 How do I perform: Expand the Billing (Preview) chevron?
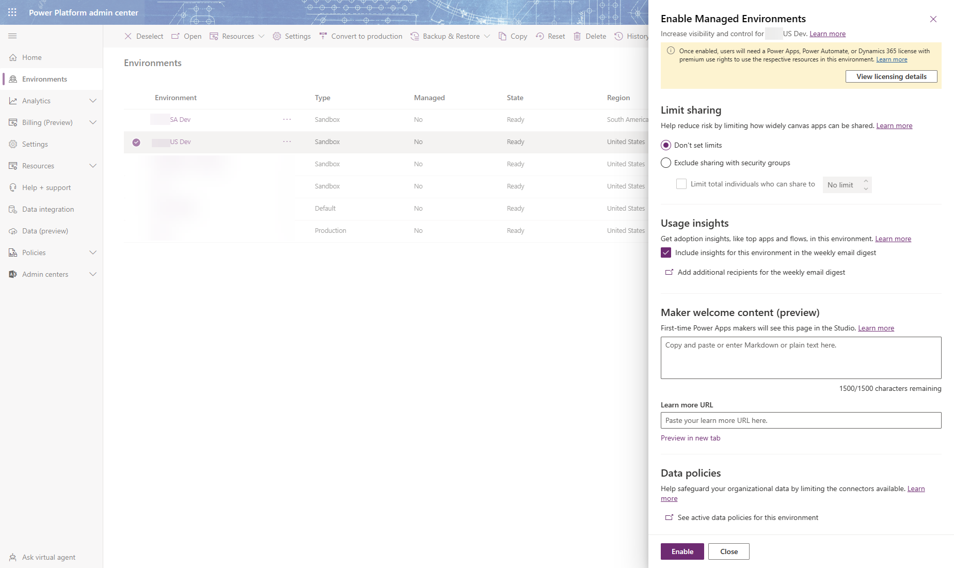point(93,122)
